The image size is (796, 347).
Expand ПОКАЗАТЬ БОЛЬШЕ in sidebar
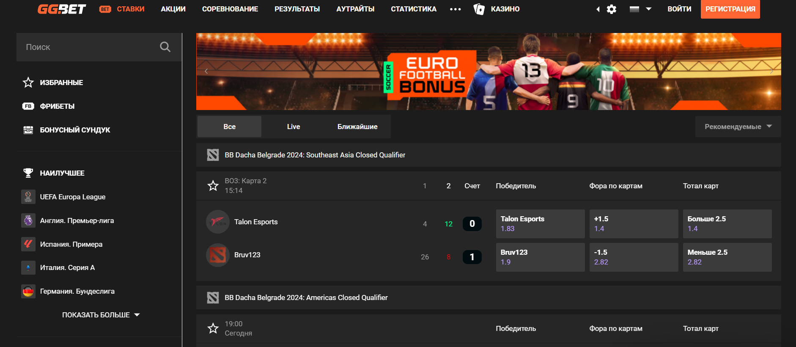coord(101,315)
